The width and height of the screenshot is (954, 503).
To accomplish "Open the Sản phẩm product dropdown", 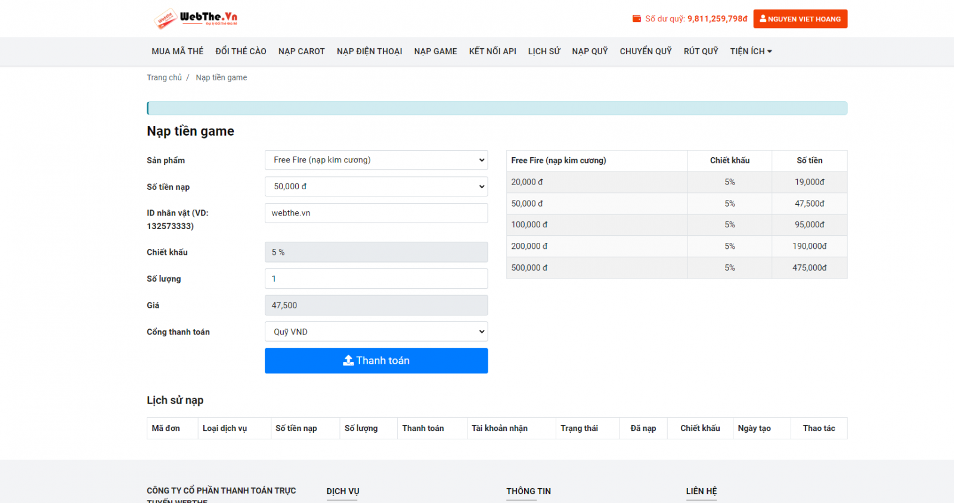I will (x=376, y=160).
